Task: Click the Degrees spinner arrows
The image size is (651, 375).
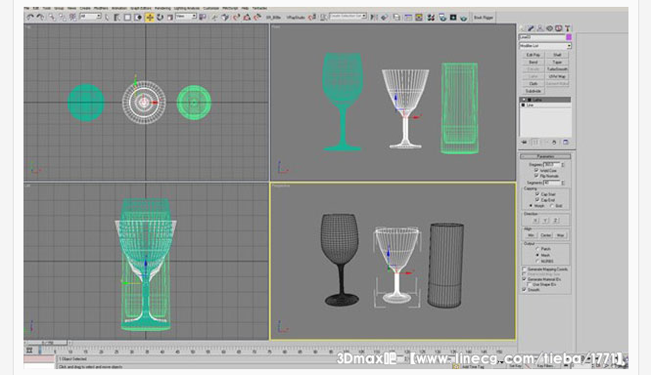Action: [x=563, y=164]
